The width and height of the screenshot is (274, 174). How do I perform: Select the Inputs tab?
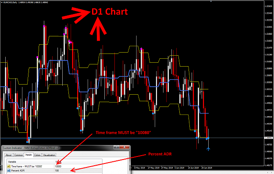point(28,155)
